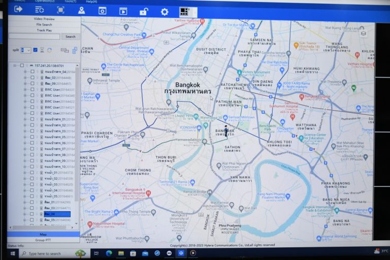Click the Search button
390x260 pixels.
(71, 37)
